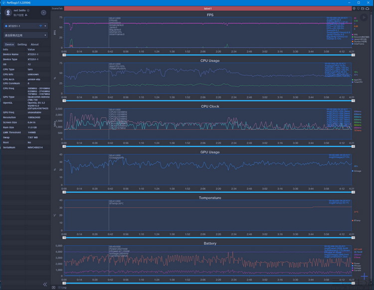Click the CPU Usage chart title
This screenshot has width=374, height=290.
point(210,60)
